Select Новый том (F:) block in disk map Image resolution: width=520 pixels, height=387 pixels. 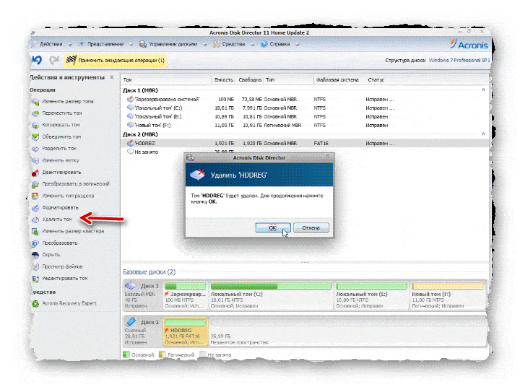click(x=447, y=295)
